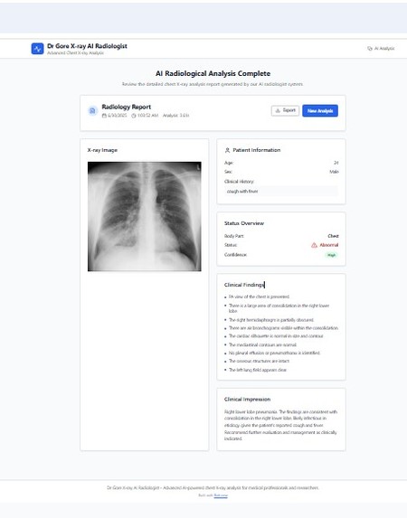The image size is (407, 518).
Task: Click the finding about the right hemidiaphragm
Action: (271, 320)
